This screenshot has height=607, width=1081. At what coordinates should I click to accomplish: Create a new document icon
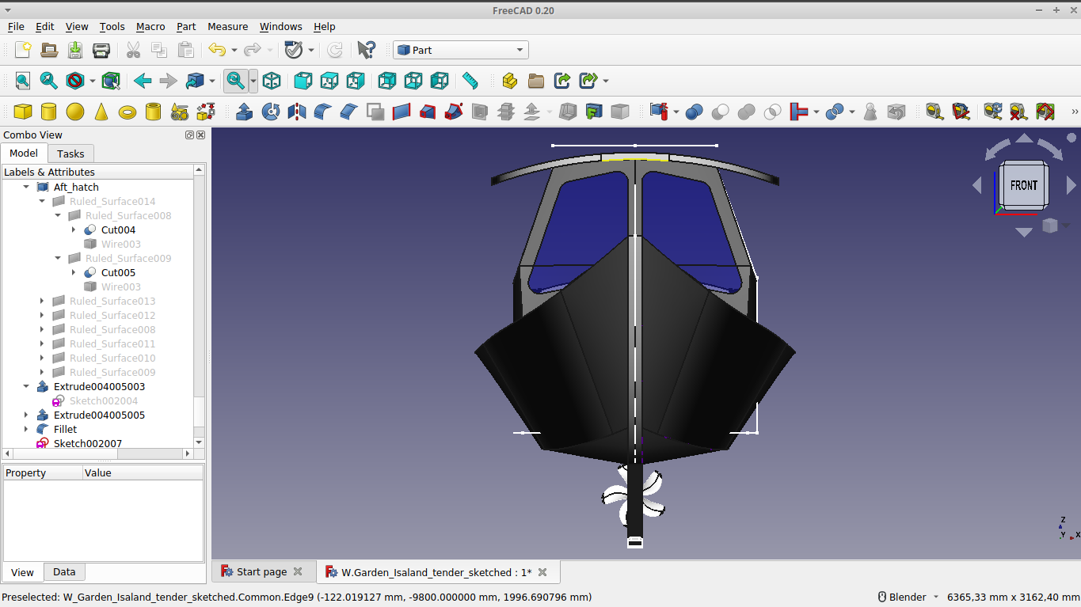[23, 50]
